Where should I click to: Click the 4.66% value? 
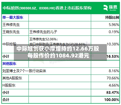coord(114,85)
